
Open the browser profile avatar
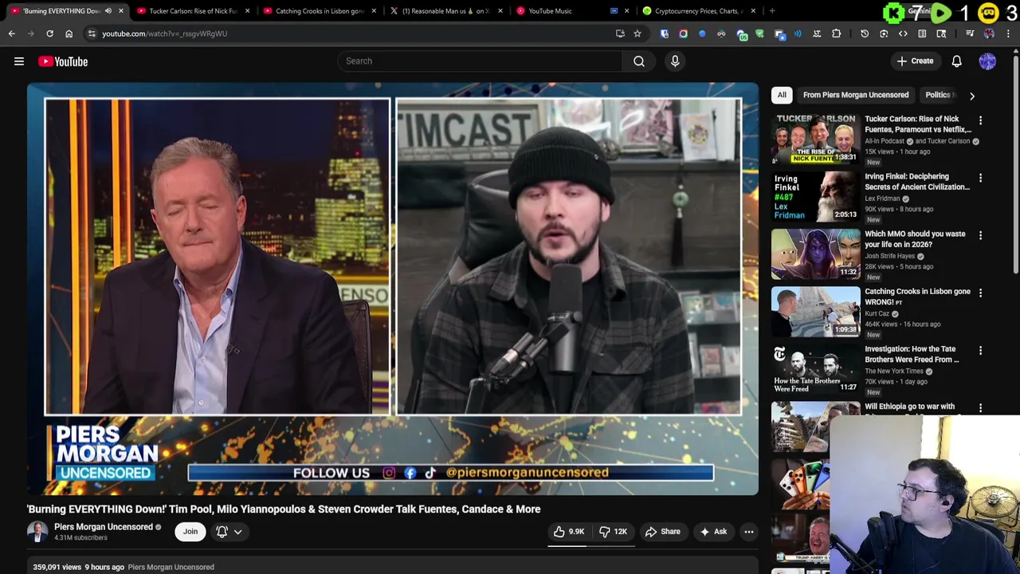click(x=989, y=33)
